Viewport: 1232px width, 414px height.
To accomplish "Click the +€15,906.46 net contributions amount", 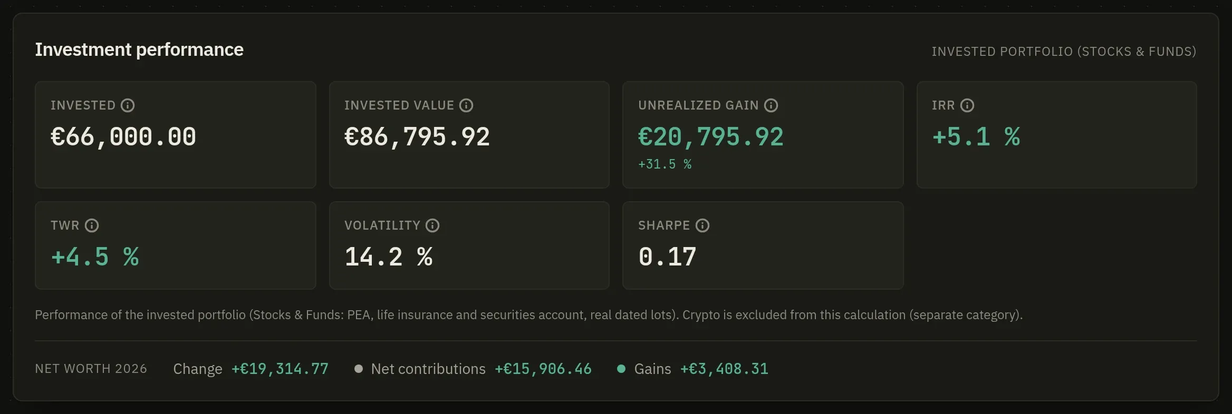I will point(543,369).
